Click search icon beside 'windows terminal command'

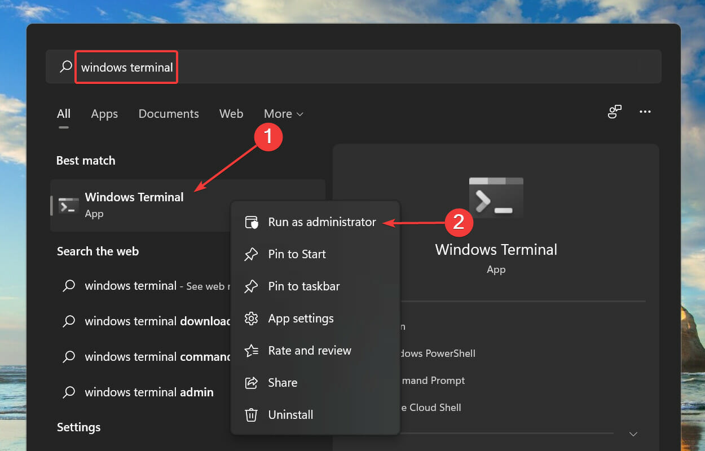(x=69, y=357)
